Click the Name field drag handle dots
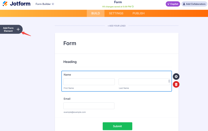Viewport: 208px width, 131px height. point(169,81)
